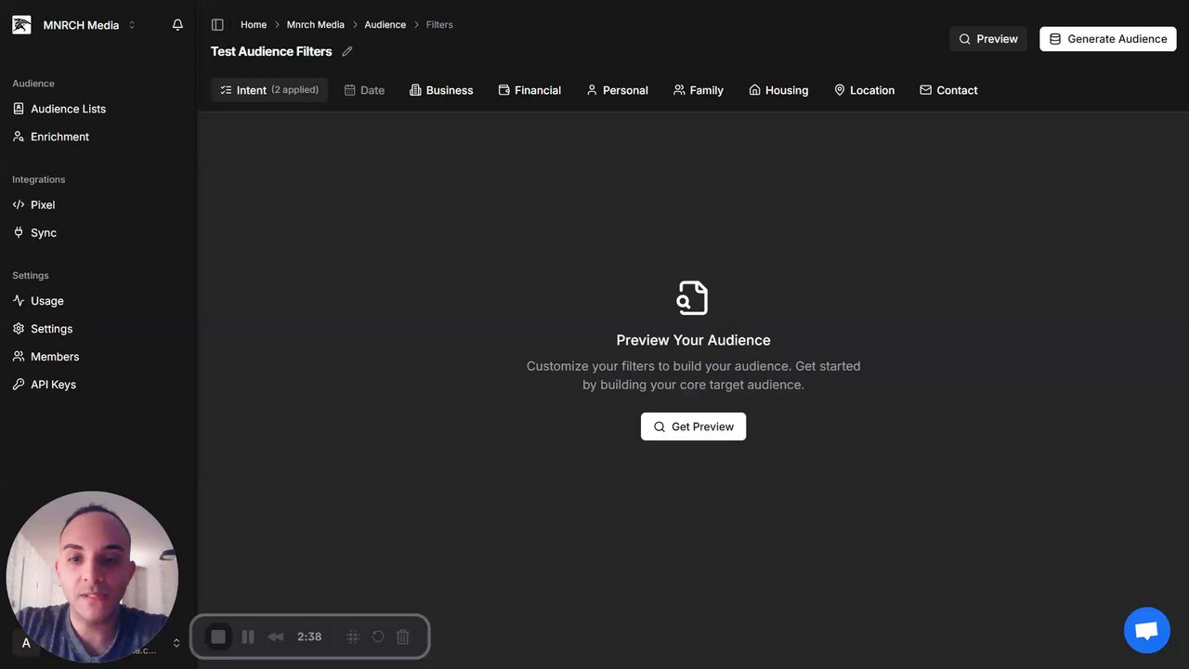Switch to the Financial filter tab

(x=529, y=90)
